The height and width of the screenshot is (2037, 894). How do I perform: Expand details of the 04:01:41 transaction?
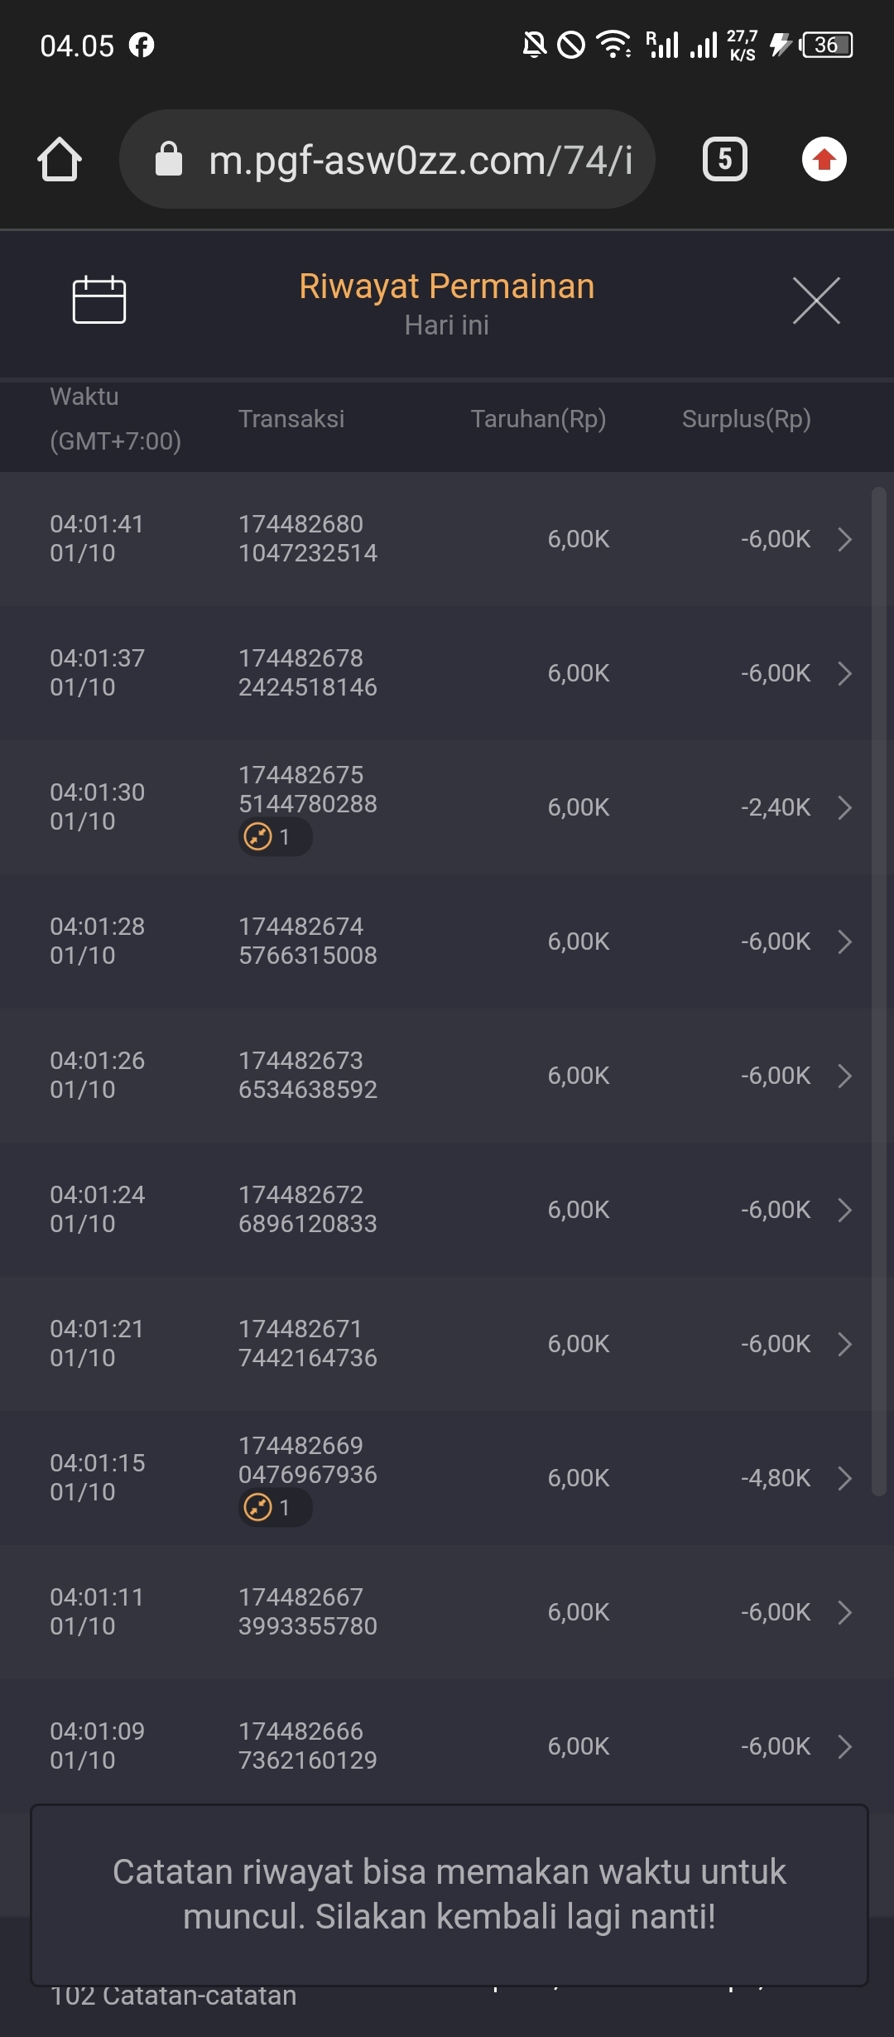click(x=844, y=539)
